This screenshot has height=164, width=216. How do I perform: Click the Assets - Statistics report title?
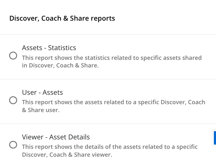tap(49, 48)
